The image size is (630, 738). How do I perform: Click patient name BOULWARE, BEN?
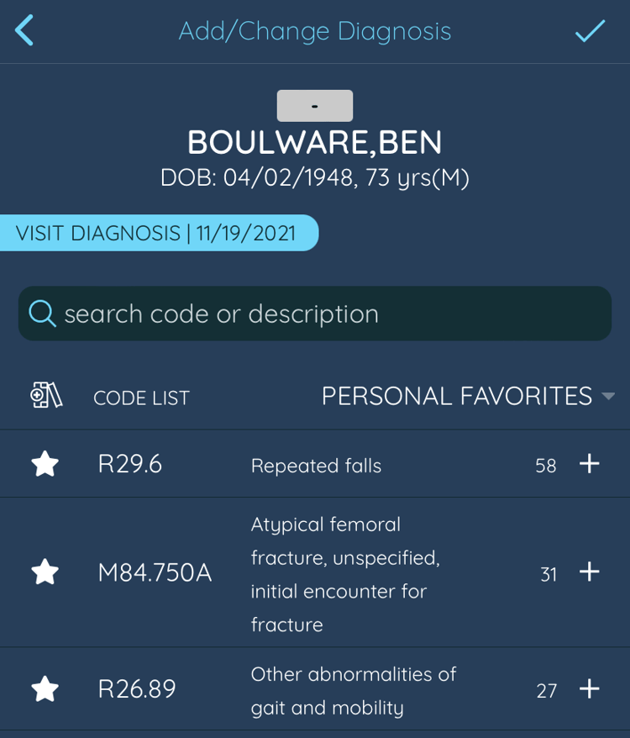coord(315,142)
